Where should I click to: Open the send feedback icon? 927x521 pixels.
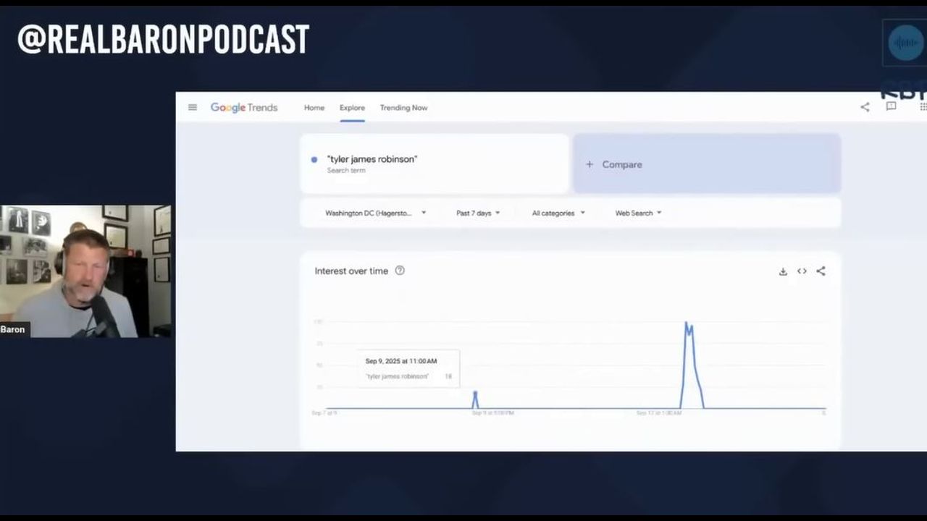pos(892,106)
